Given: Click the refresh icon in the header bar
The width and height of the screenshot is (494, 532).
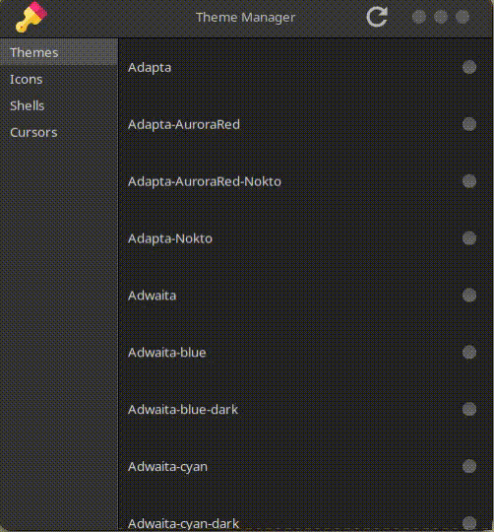Looking at the screenshot, I should (x=377, y=17).
